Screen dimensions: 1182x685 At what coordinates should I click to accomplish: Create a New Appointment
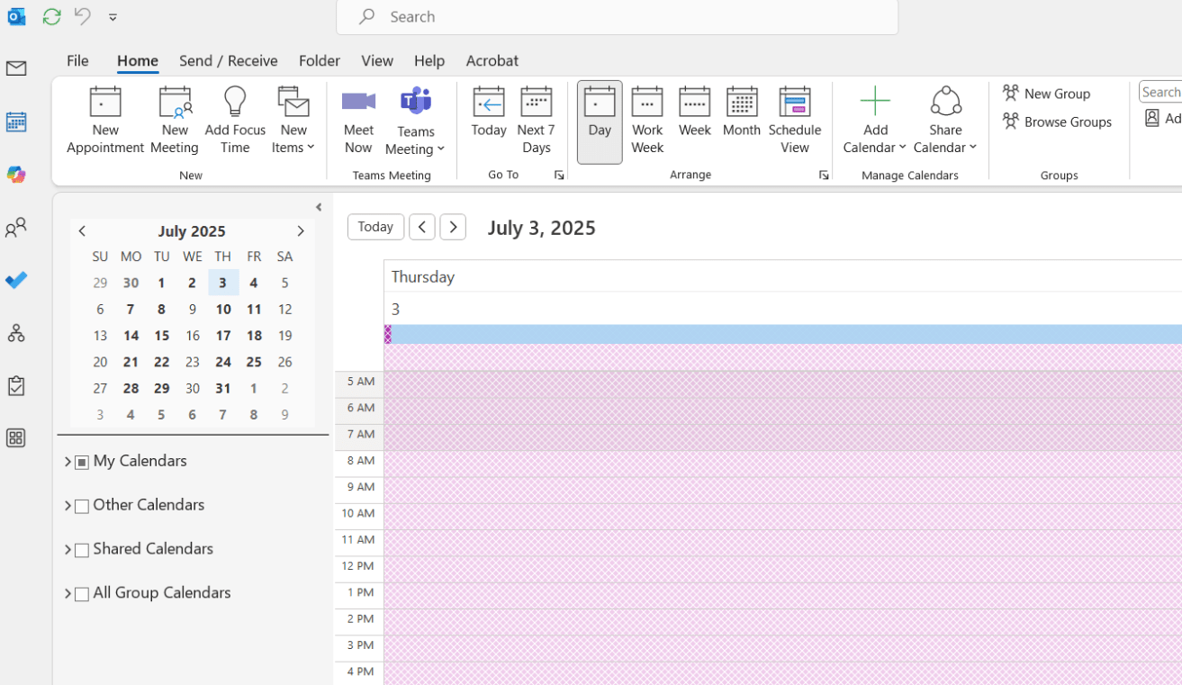pyautogui.click(x=105, y=121)
